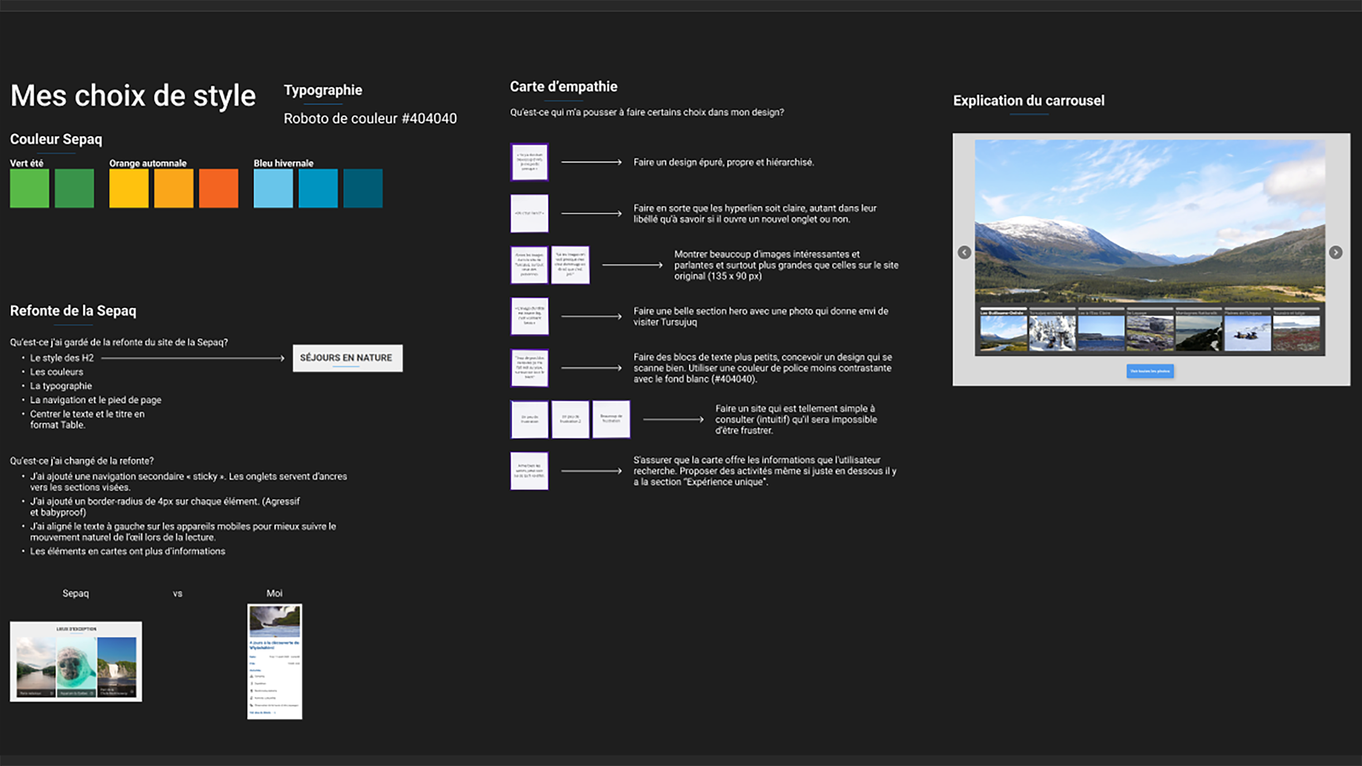Select the light green Vert été swatch
This screenshot has width=1362, height=766.
coord(30,189)
